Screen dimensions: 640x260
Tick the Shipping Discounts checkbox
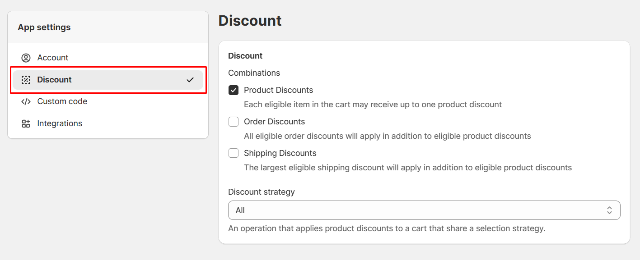[x=234, y=153]
